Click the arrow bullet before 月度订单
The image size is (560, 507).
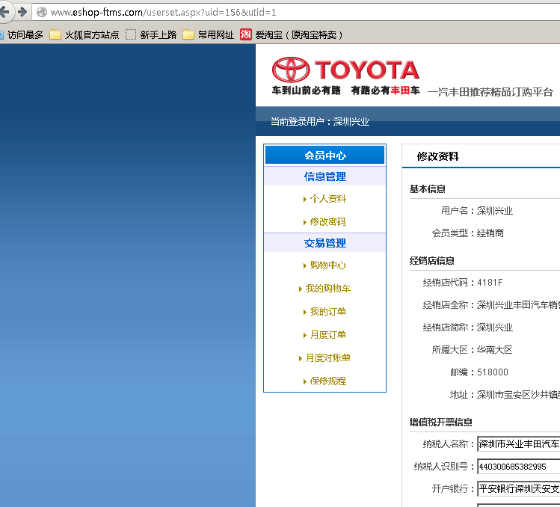pos(304,336)
